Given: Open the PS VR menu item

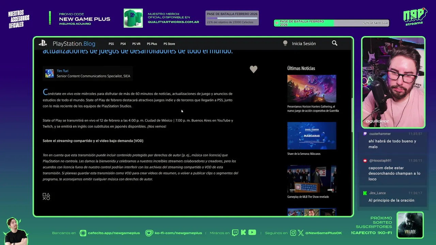Looking at the screenshot, I should pyautogui.click(x=136, y=44).
